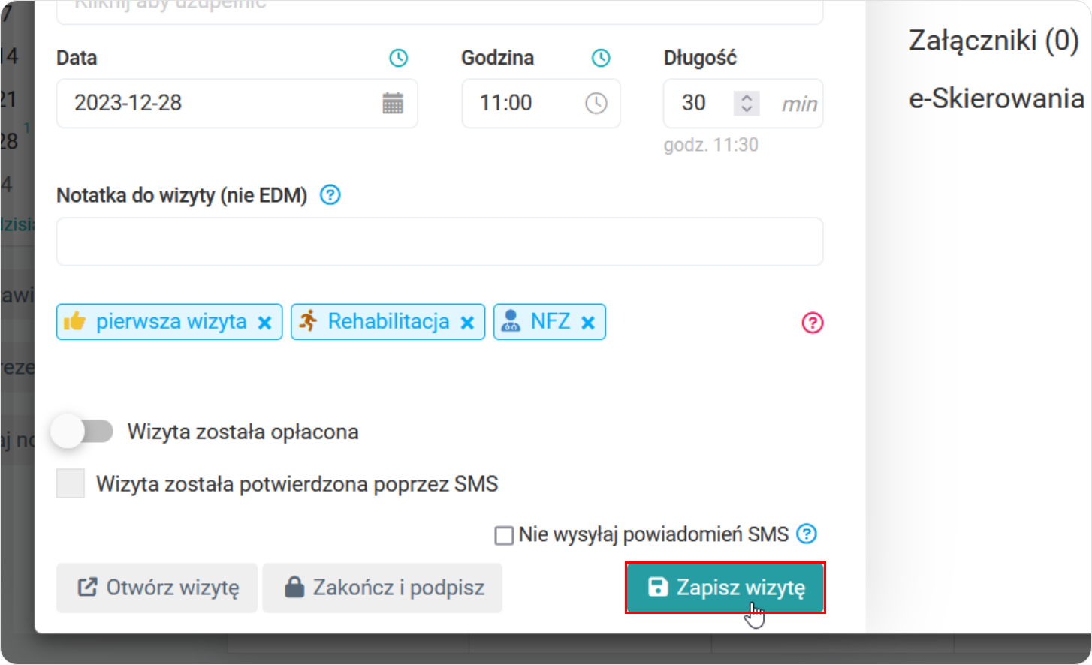Remove the NFZ tag with its X

(590, 321)
